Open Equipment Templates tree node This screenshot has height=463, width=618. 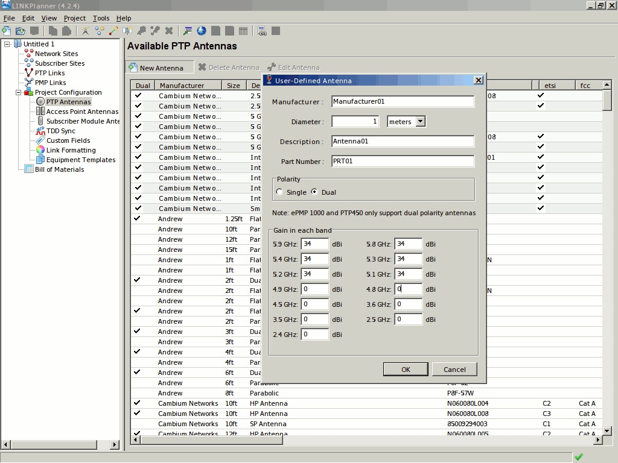pos(81,160)
